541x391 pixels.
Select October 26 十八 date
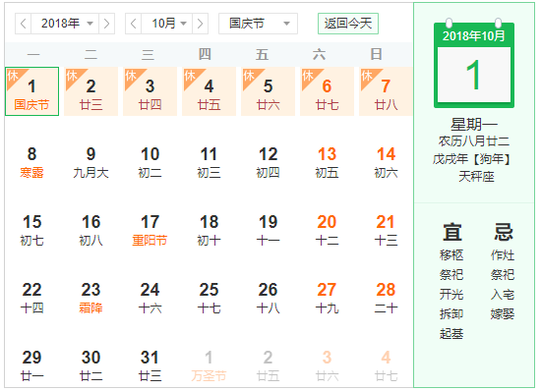coord(269,299)
